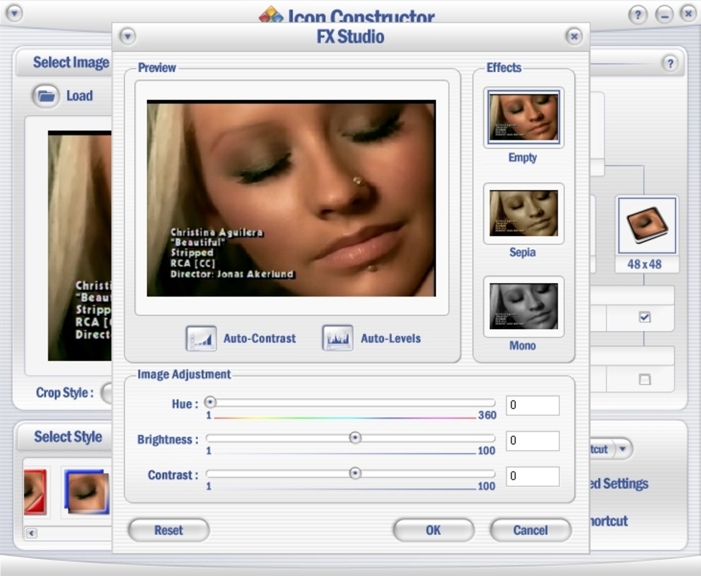This screenshot has height=576, width=701.
Task: Click the Contrast slider handle
Action: (x=355, y=473)
